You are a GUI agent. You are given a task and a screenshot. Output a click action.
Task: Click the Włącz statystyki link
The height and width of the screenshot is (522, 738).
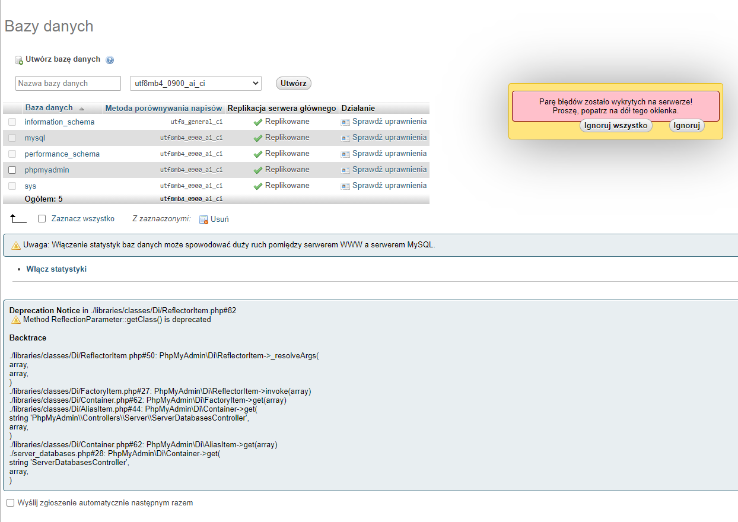[x=56, y=269]
